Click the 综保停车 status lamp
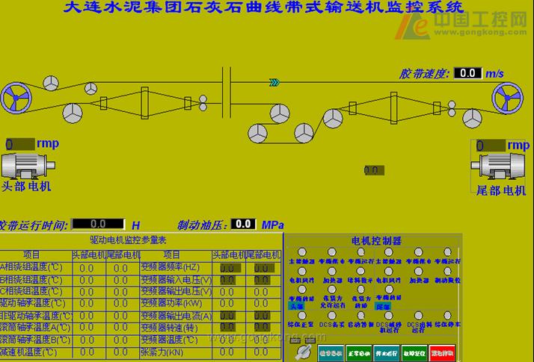The width and height of the screenshot is (534, 362). (447, 316)
